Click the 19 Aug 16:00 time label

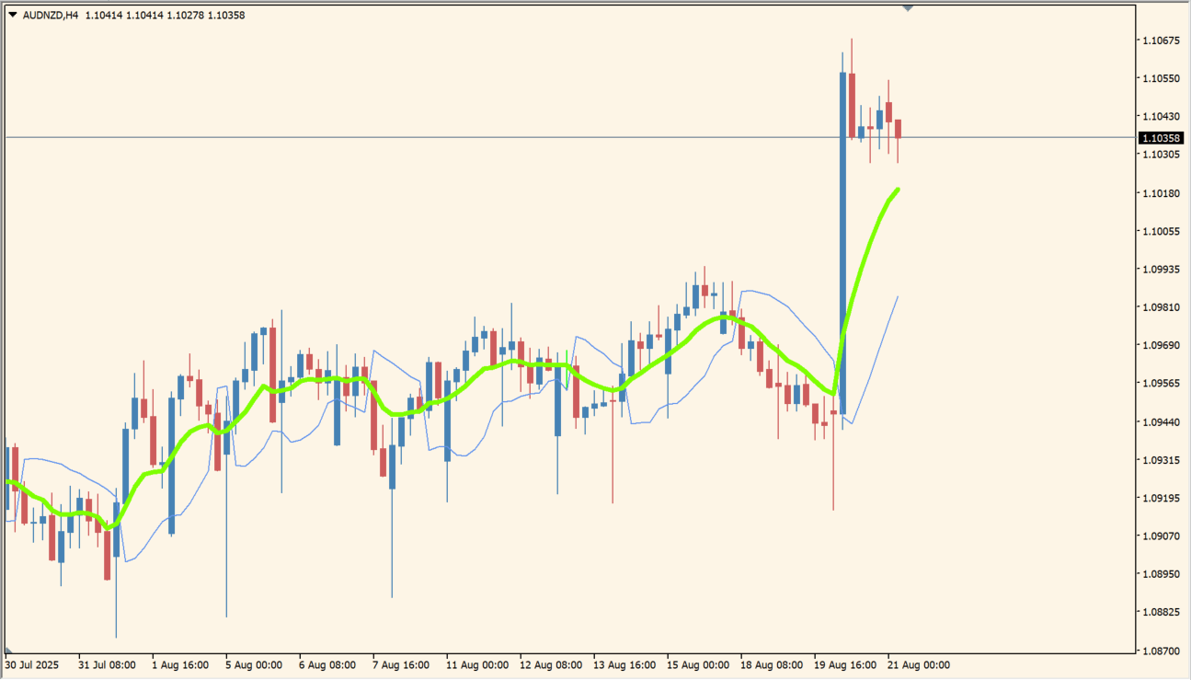pos(845,664)
